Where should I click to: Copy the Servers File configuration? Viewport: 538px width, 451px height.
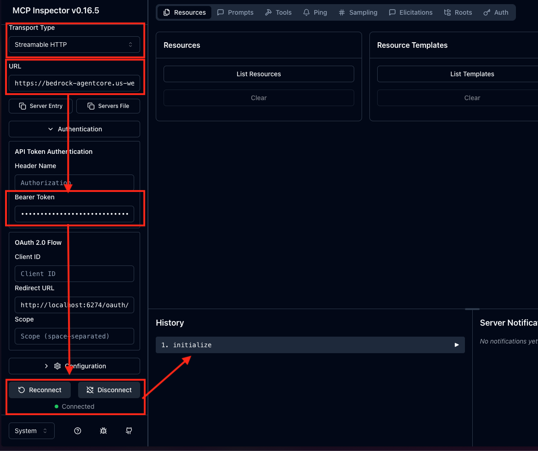coord(108,106)
